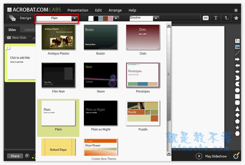
Task: Switch to the Layouts tab
Action: coord(29,30)
